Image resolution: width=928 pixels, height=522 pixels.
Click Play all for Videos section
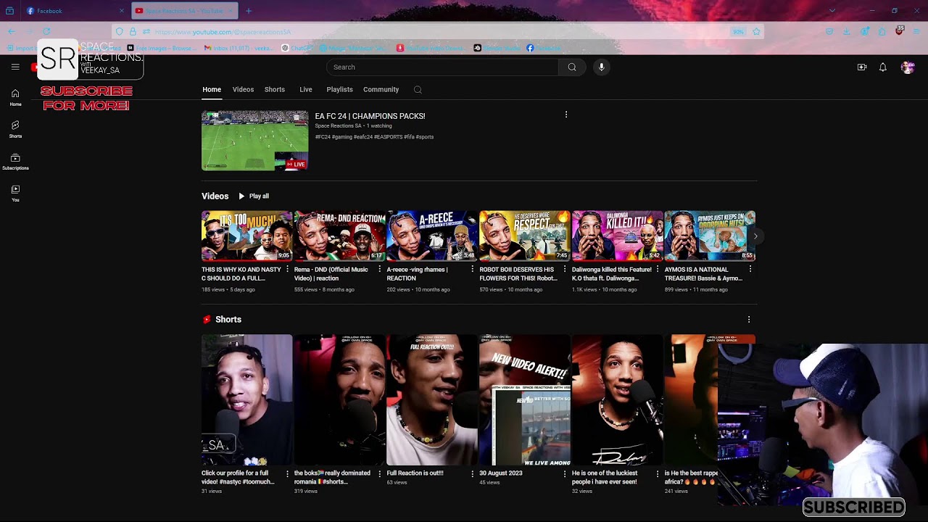pos(254,196)
